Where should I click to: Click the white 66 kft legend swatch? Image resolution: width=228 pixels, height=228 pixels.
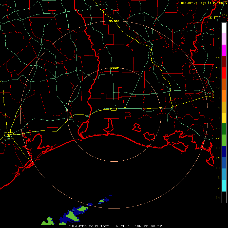(x=224, y=28)
